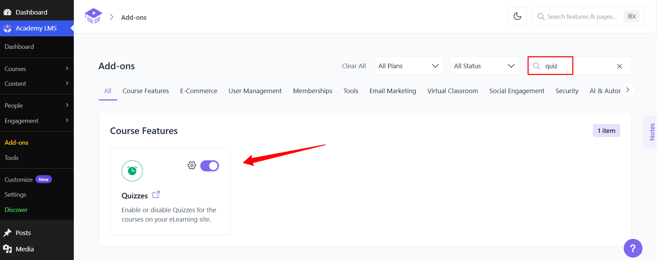Click the Posts pin icon
657x260 pixels.
click(7, 233)
